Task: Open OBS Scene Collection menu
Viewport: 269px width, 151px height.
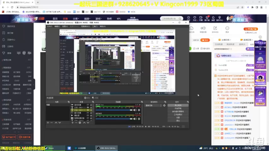Action: [85, 27]
